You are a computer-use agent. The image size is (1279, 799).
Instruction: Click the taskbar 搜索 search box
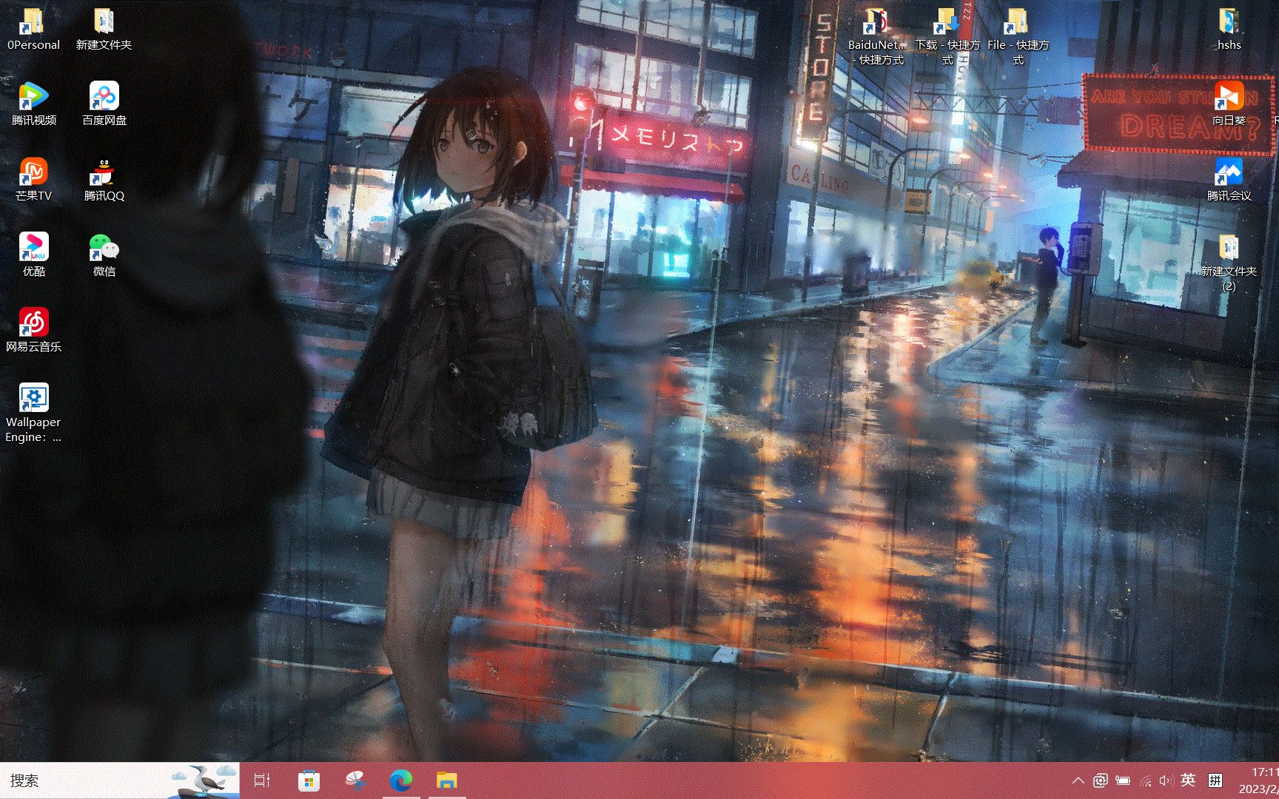[120, 781]
